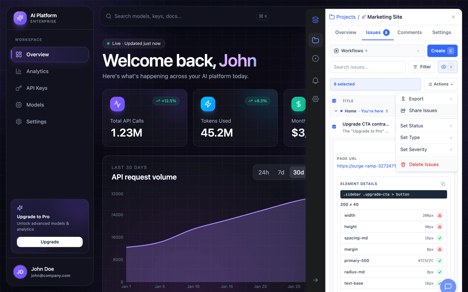Select the 7d time range option
The width and height of the screenshot is (468, 292).
pos(281,172)
